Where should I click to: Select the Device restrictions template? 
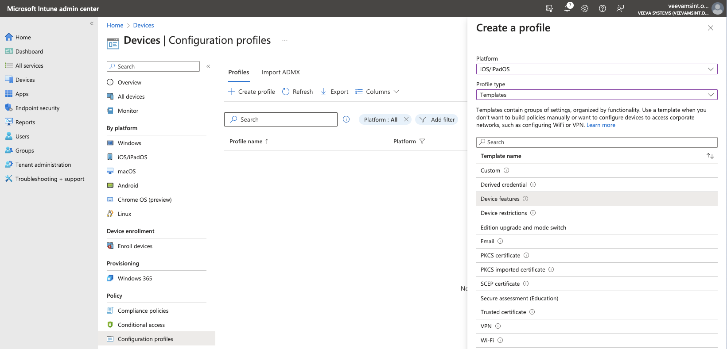(504, 213)
